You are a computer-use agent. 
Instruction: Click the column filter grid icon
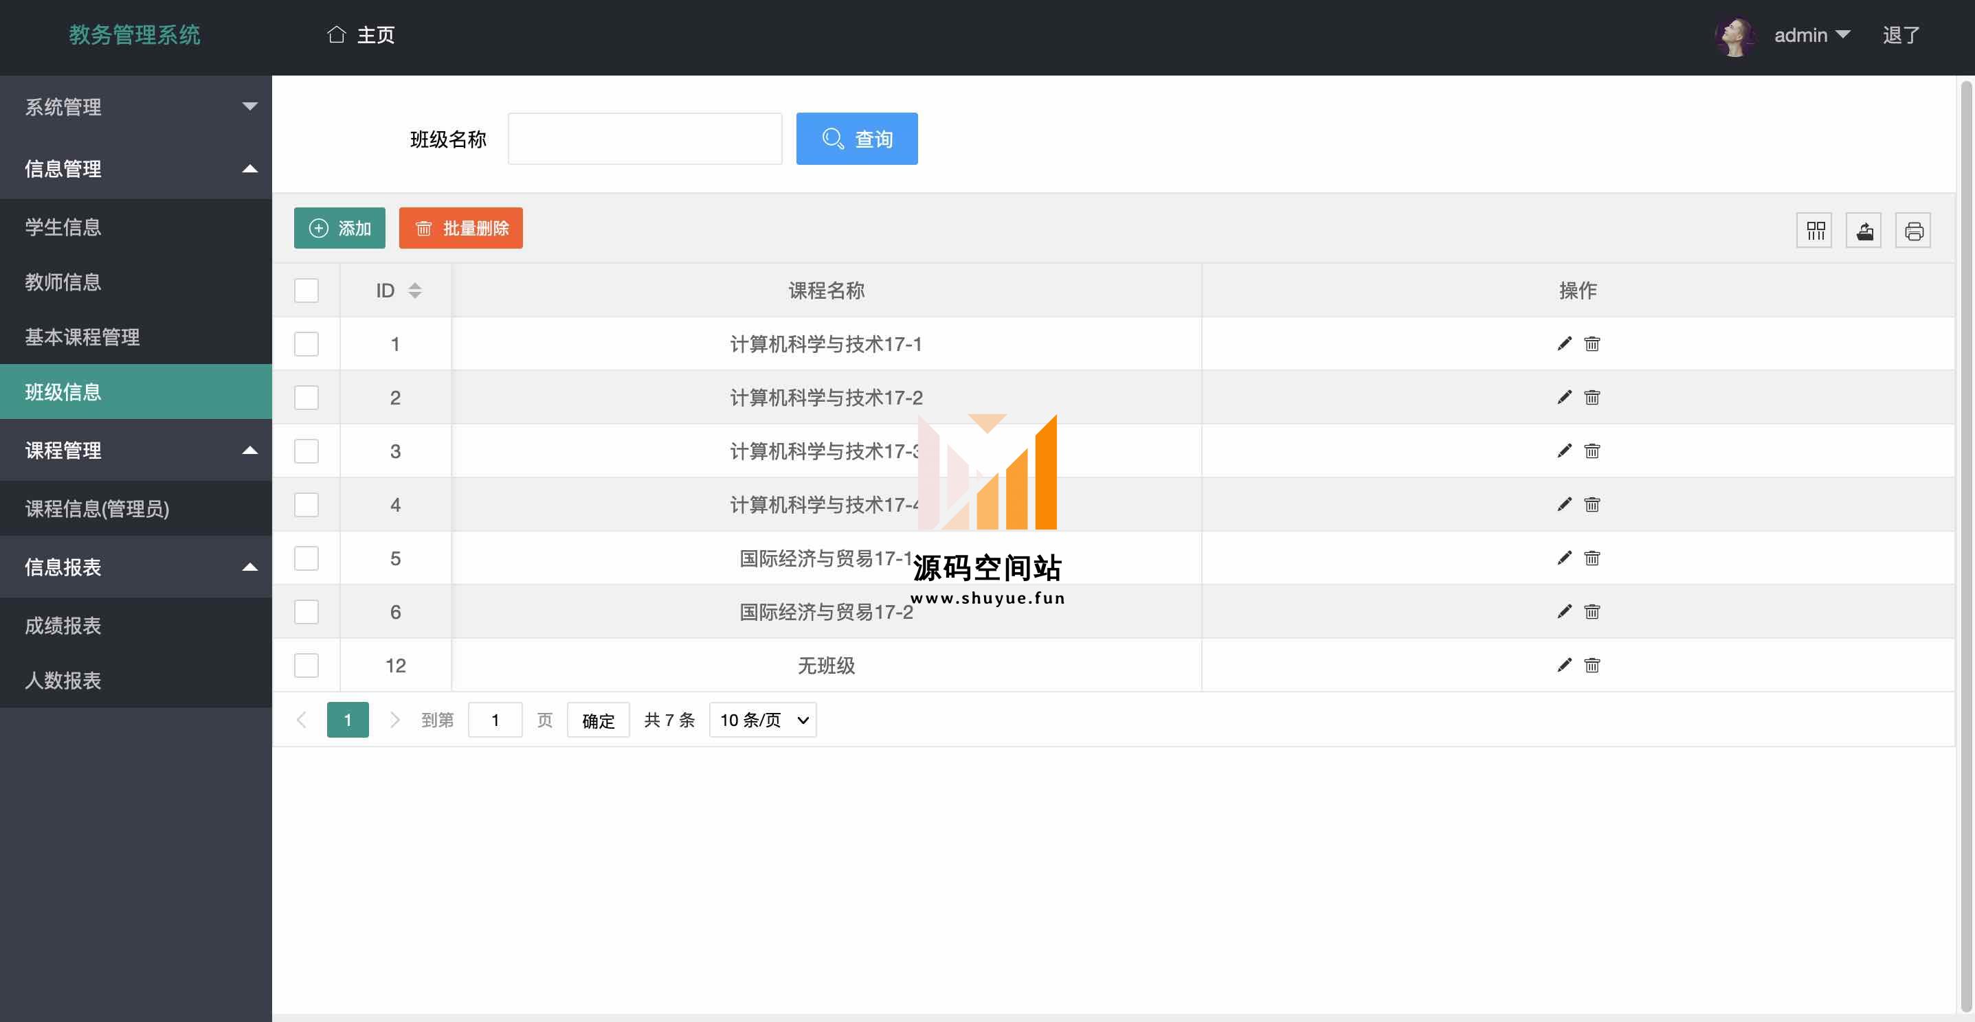point(1815,231)
